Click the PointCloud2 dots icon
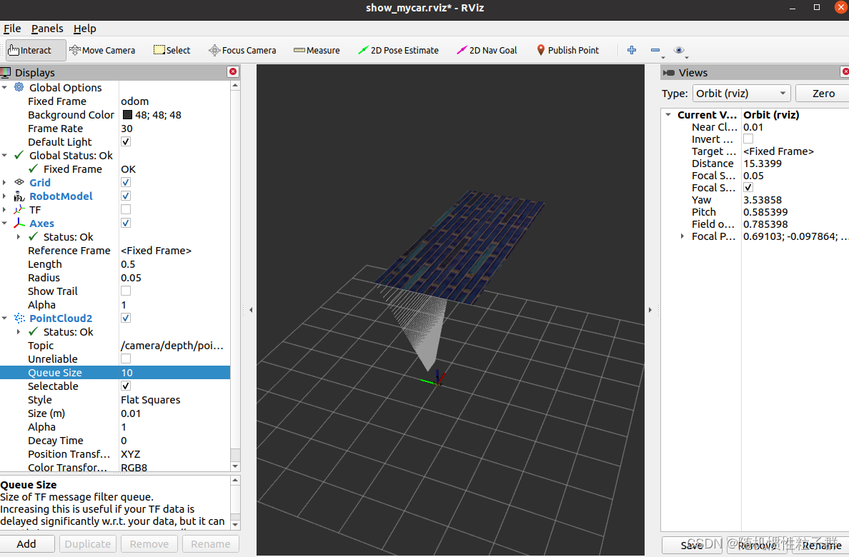This screenshot has width=849, height=557. (x=19, y=318)
